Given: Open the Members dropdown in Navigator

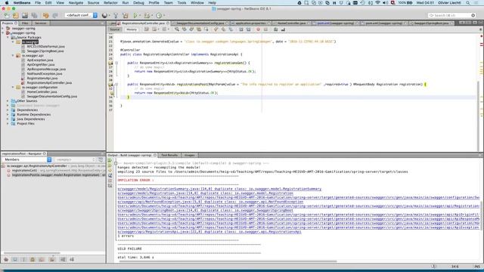Looking at the screenshot, I should click(x=26, y=159).
